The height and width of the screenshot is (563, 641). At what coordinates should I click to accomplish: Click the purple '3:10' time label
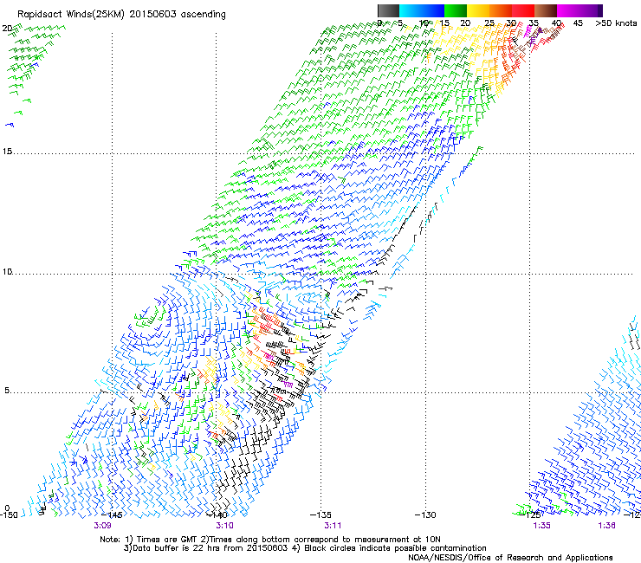(x=224, y=526)
